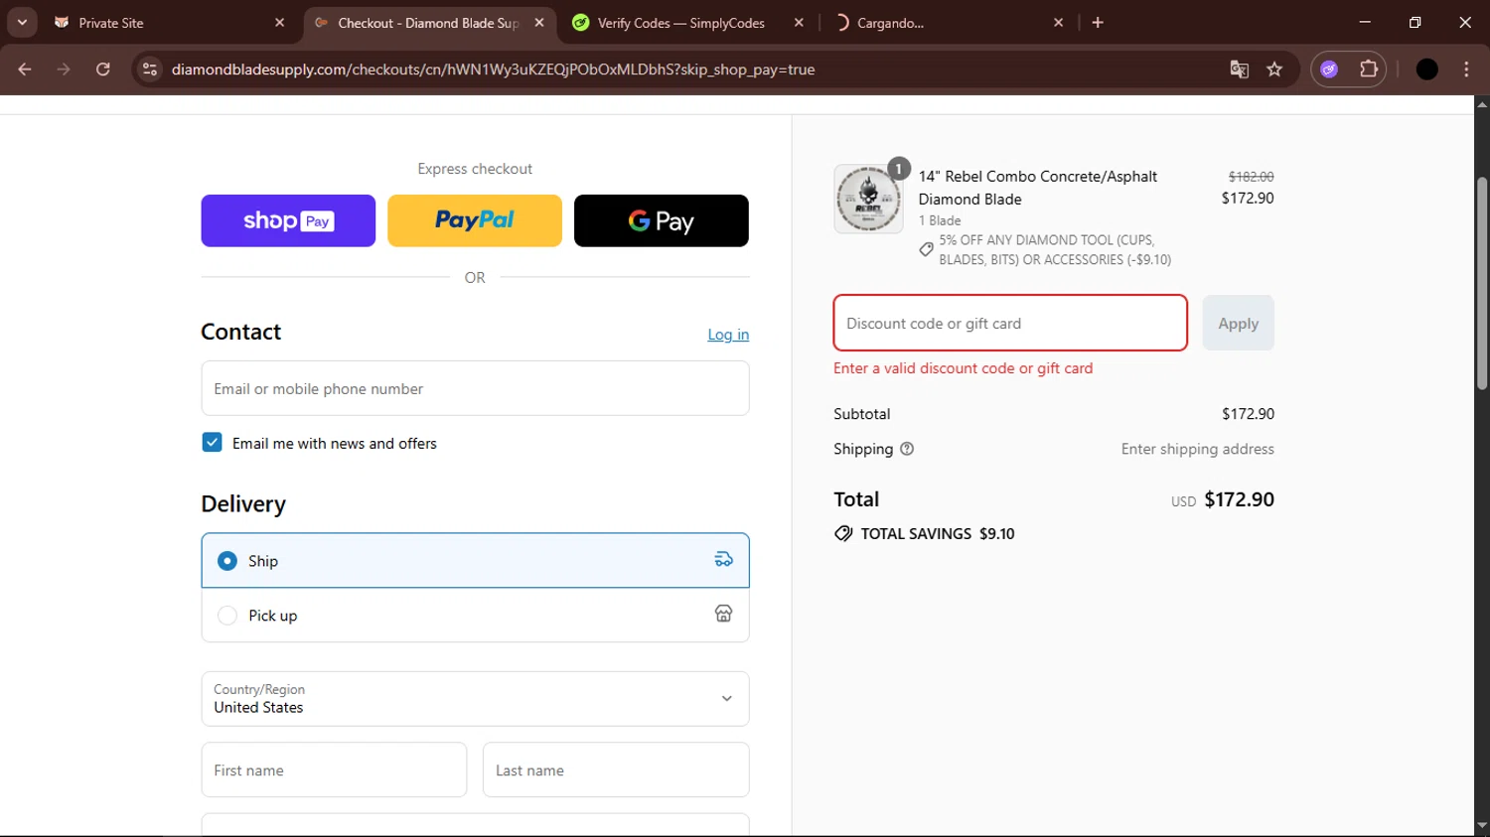Image resolution: width=1490 pixels, height=837 pixels.
Task: Select the Ship delivery option
Action: (475, 561)
